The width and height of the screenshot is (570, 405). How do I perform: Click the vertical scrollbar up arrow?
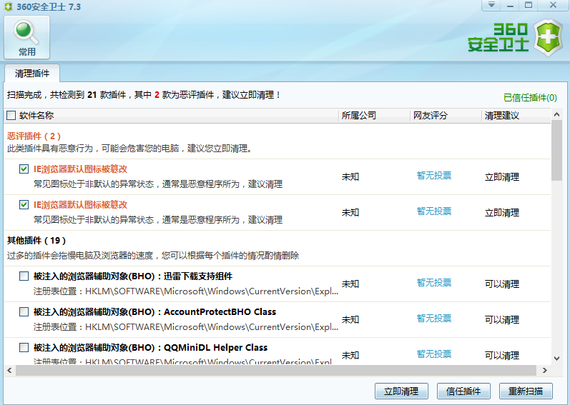point(556,115)
